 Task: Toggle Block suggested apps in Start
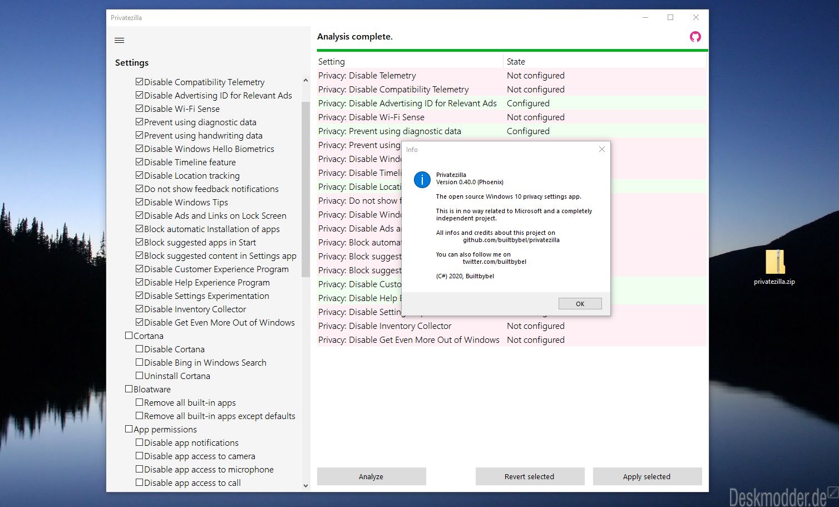tap(140, 242)
